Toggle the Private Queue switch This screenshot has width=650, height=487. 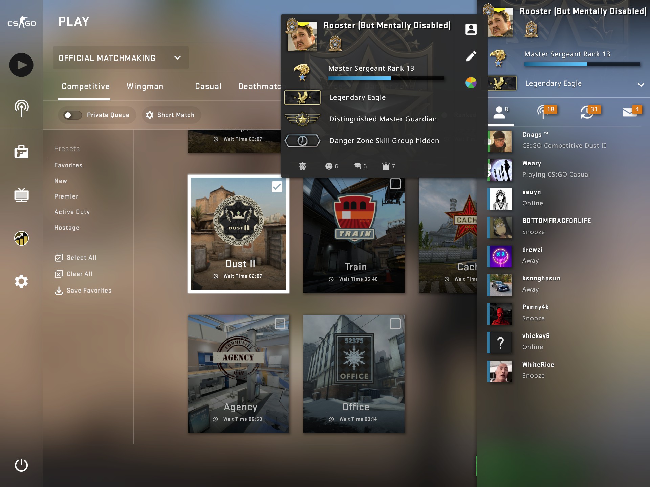[x=73, y=115]
